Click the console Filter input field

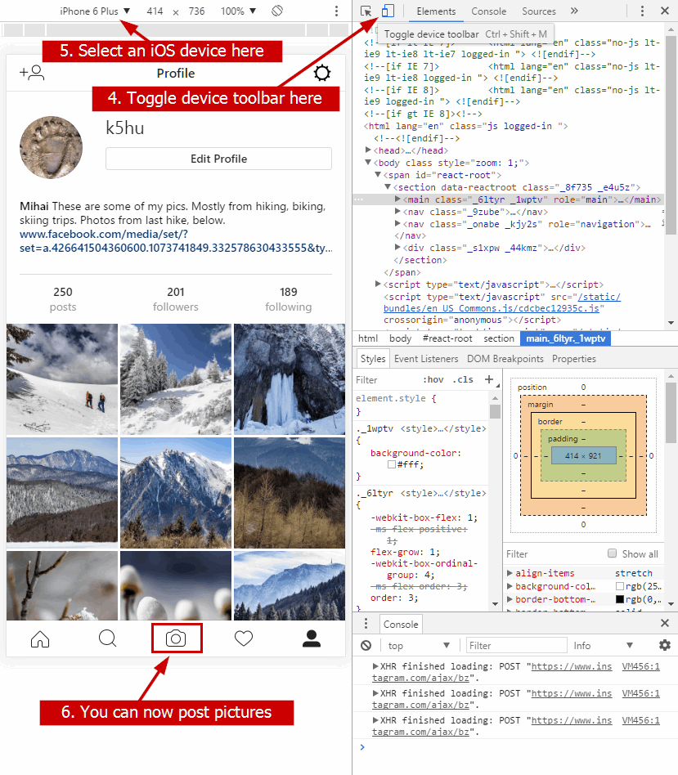coord(517,646)
